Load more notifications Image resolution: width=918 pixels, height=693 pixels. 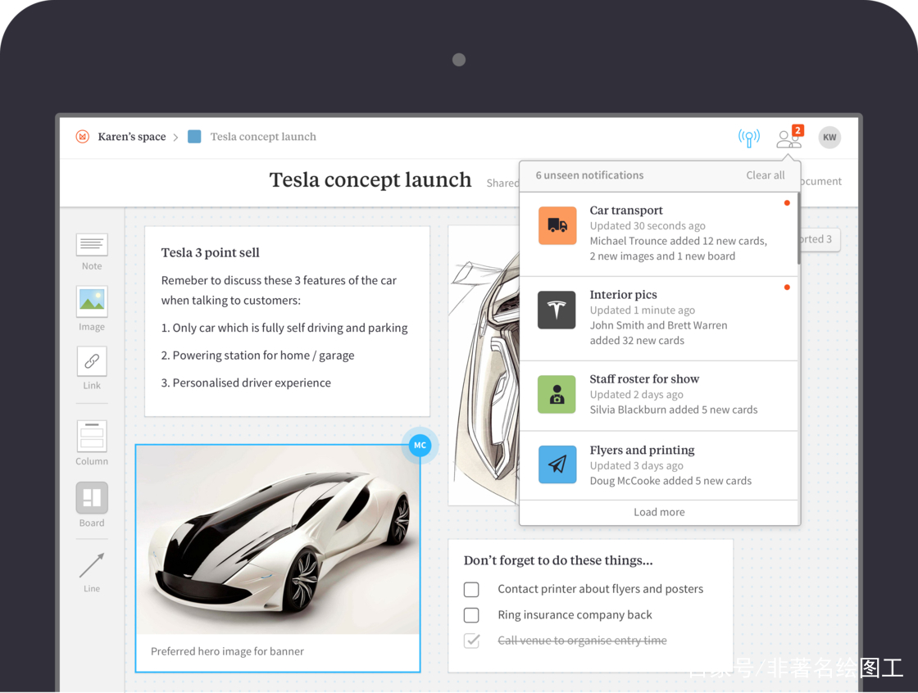(659, 512)
